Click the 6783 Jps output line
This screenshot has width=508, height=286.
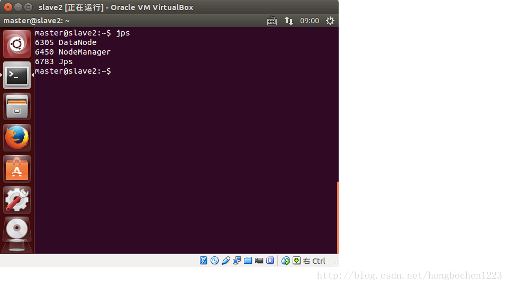click(x=54, y=61)
